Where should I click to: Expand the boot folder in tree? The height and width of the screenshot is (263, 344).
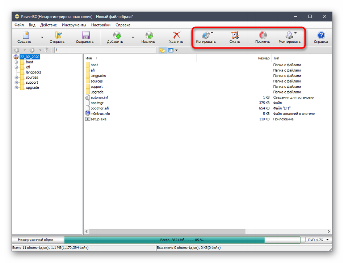click(16, 62)
